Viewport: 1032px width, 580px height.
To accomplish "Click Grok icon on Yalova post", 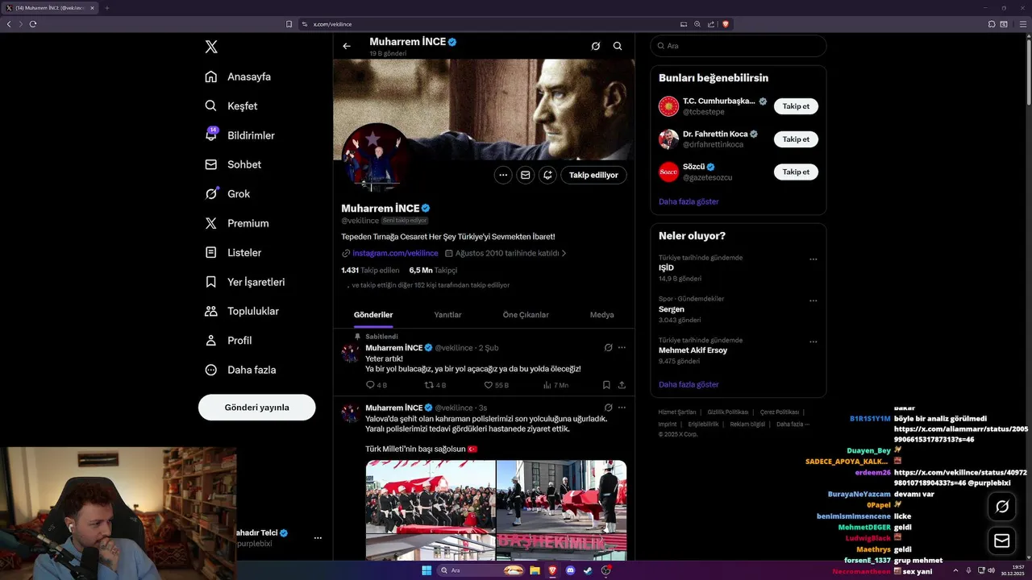I will click(609, 408).
